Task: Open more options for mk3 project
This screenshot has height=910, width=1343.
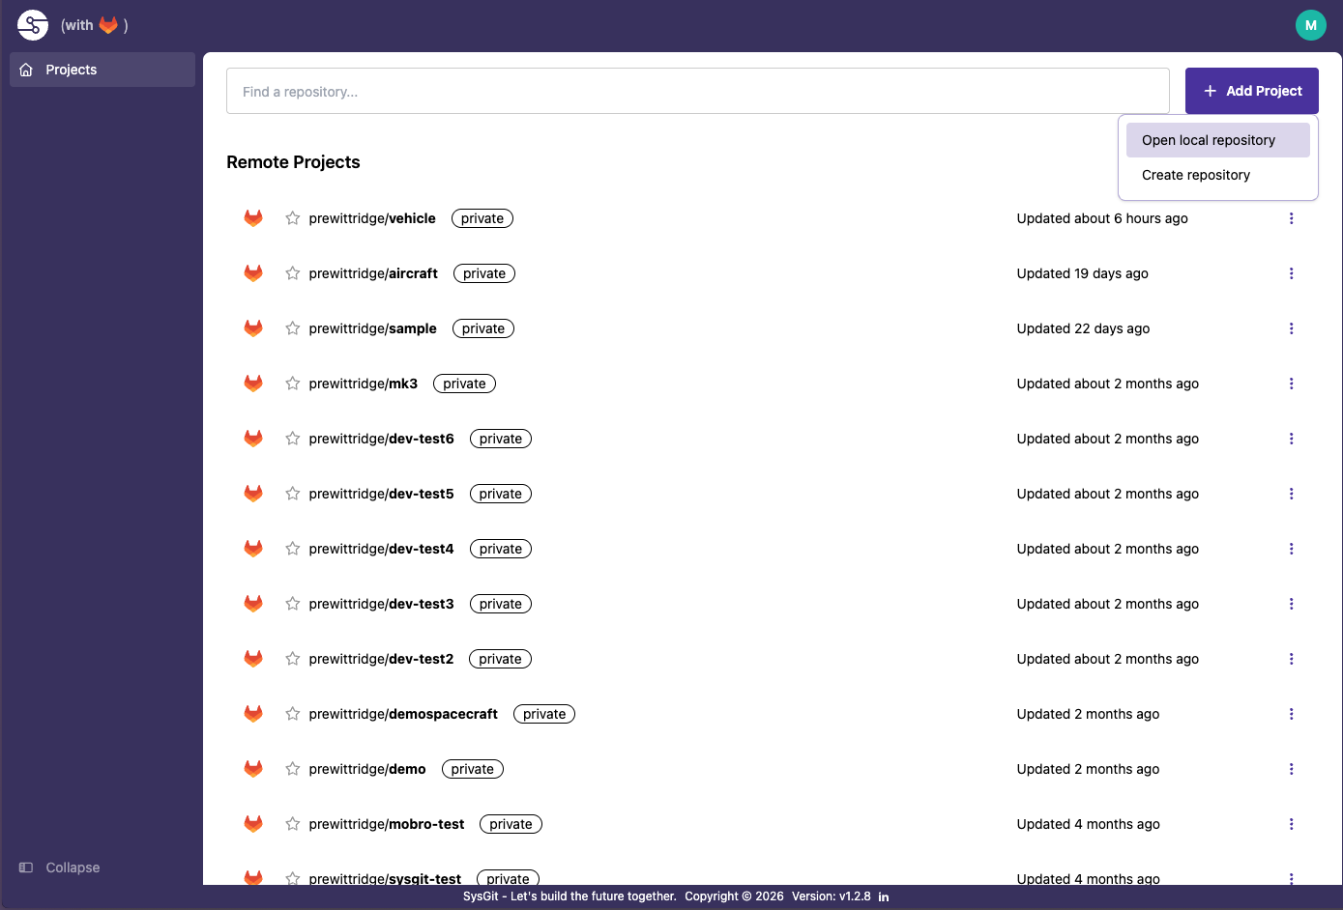Action: coord(1291,384)
